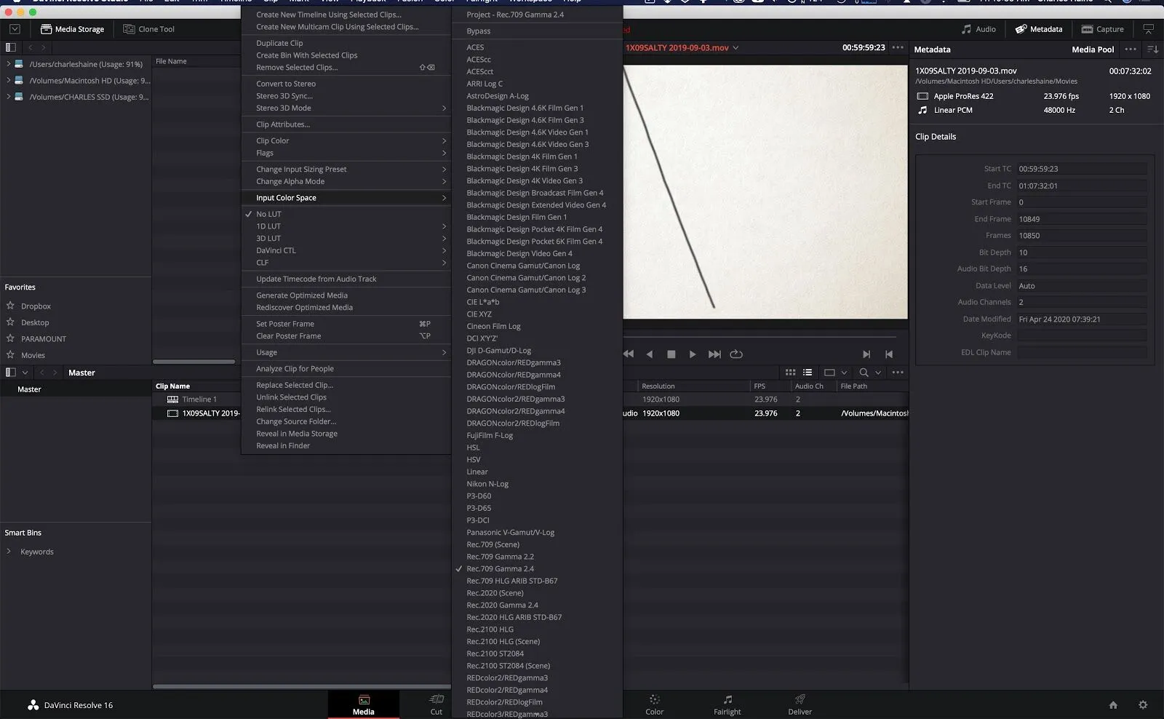Switch to the Media page

(x=364, y=704)
